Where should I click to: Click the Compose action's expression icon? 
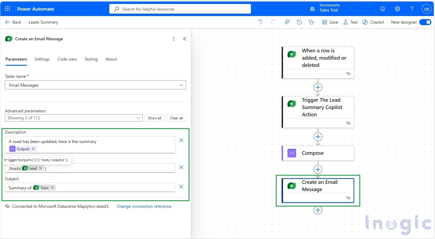(x=291, y=153)
